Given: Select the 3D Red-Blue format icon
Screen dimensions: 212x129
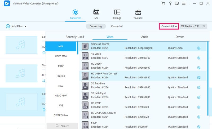Looking at the screenshot, I should 85,85.
